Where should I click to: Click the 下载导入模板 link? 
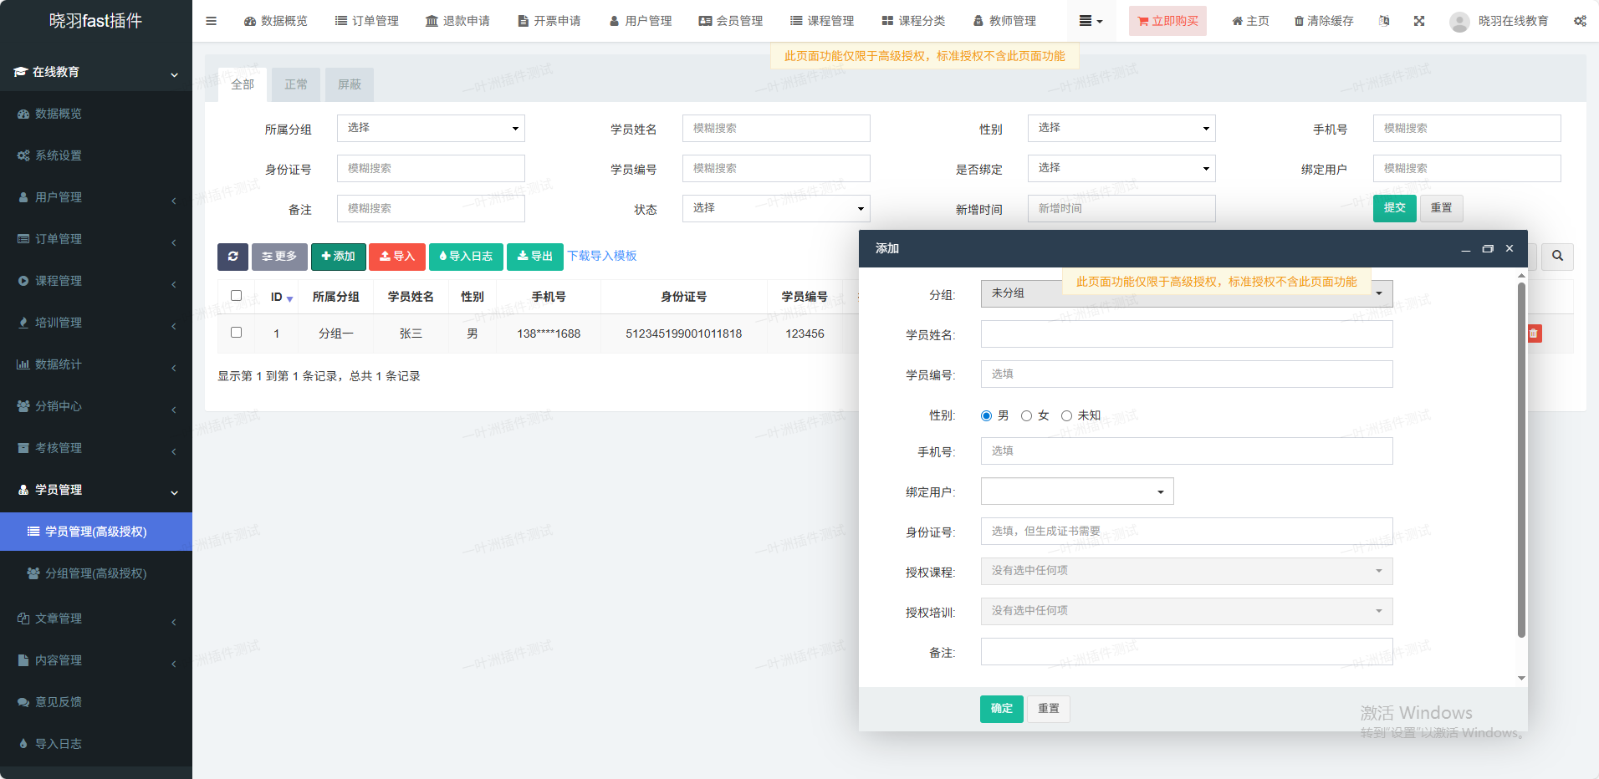[602, 256]
